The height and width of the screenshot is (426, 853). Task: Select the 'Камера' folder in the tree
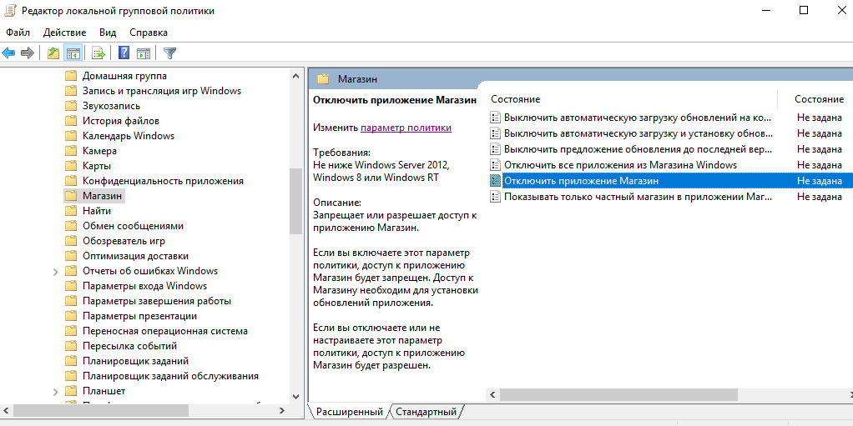coord(99,151)
